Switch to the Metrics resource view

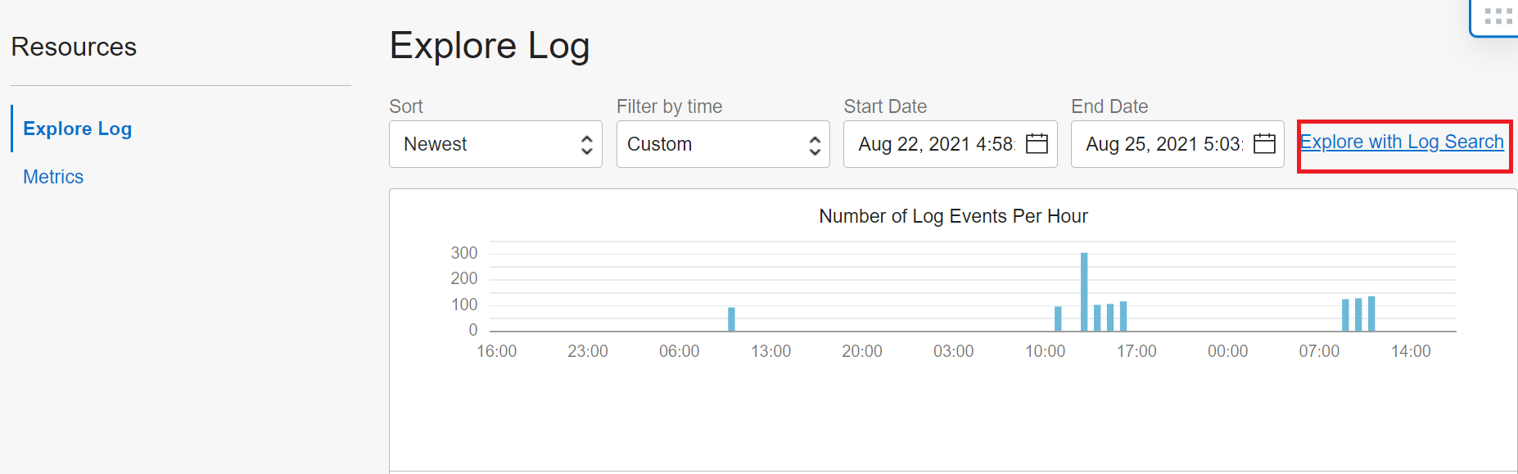pos(53,177)
